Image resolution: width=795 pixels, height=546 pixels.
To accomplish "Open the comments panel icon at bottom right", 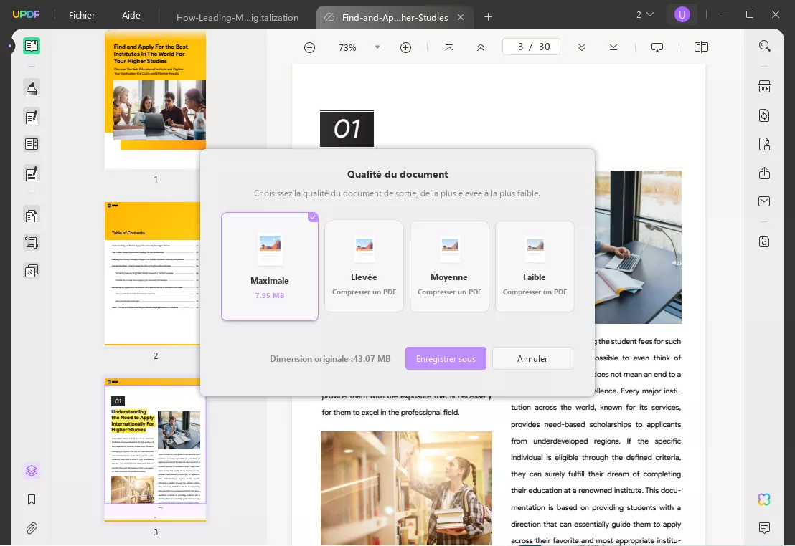I will tap(765, 528).
